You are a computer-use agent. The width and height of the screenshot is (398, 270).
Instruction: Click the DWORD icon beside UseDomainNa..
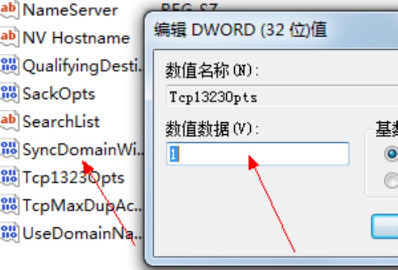click(x=9, y=233)
